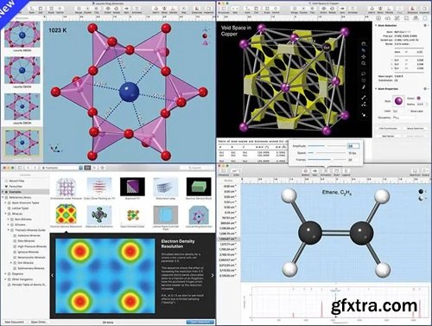The image size is (432, 326).
Task: Click Rotate in the Leucite window toolbar
Action: pyautogui.click(x=117, y=10)
